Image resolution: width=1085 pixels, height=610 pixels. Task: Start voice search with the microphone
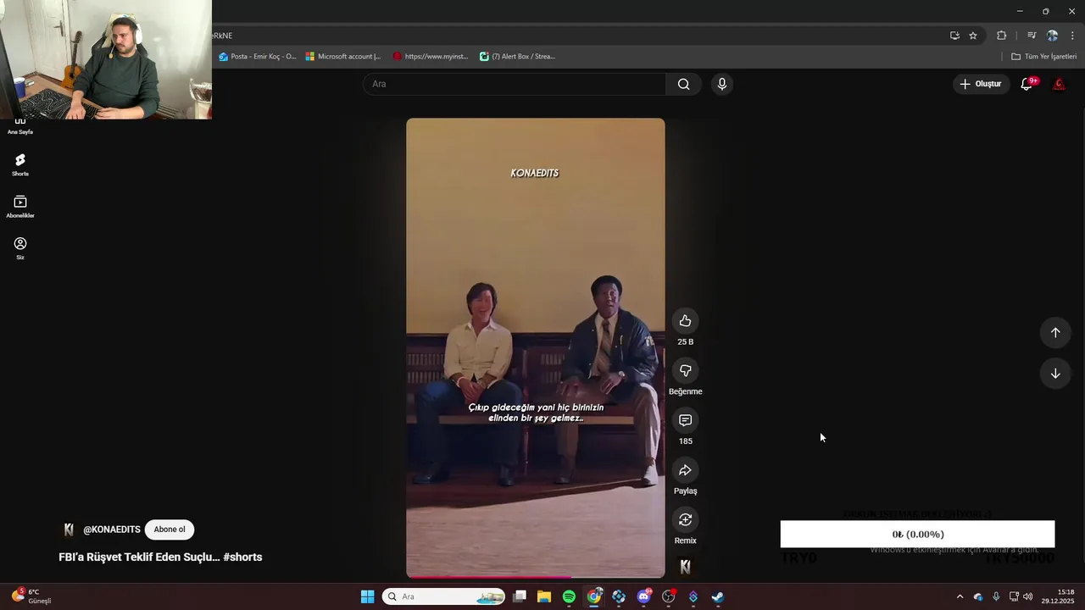[x=722, y=84]
